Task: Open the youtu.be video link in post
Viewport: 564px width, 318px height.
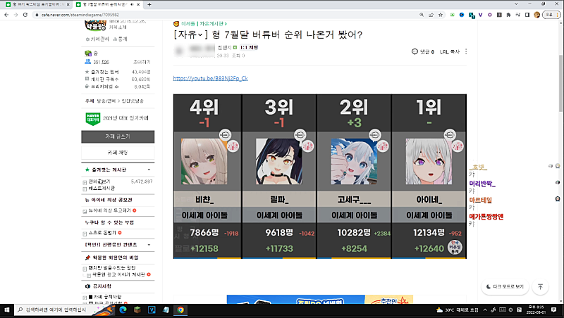Action: [210, 78]
